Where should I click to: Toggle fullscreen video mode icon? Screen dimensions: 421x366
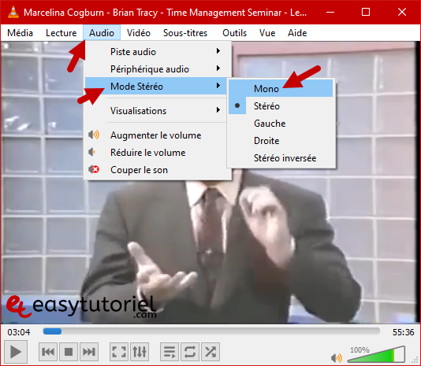(119, 352)
